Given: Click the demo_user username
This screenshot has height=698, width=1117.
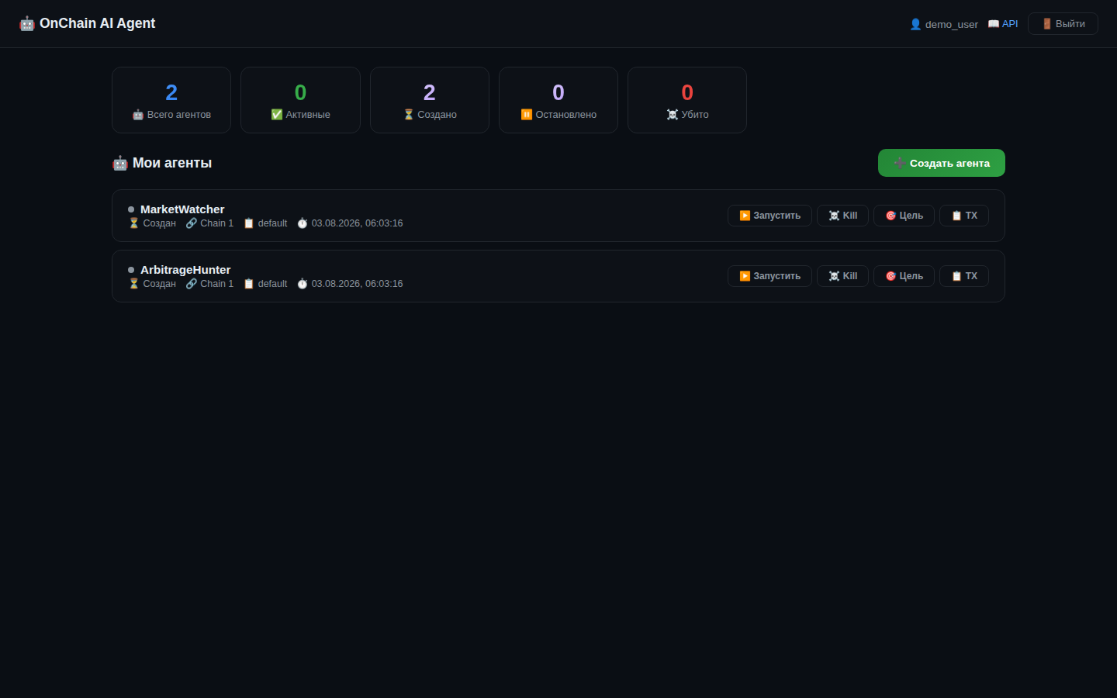Looking at the screenshot, I should [x=952, y=25].
